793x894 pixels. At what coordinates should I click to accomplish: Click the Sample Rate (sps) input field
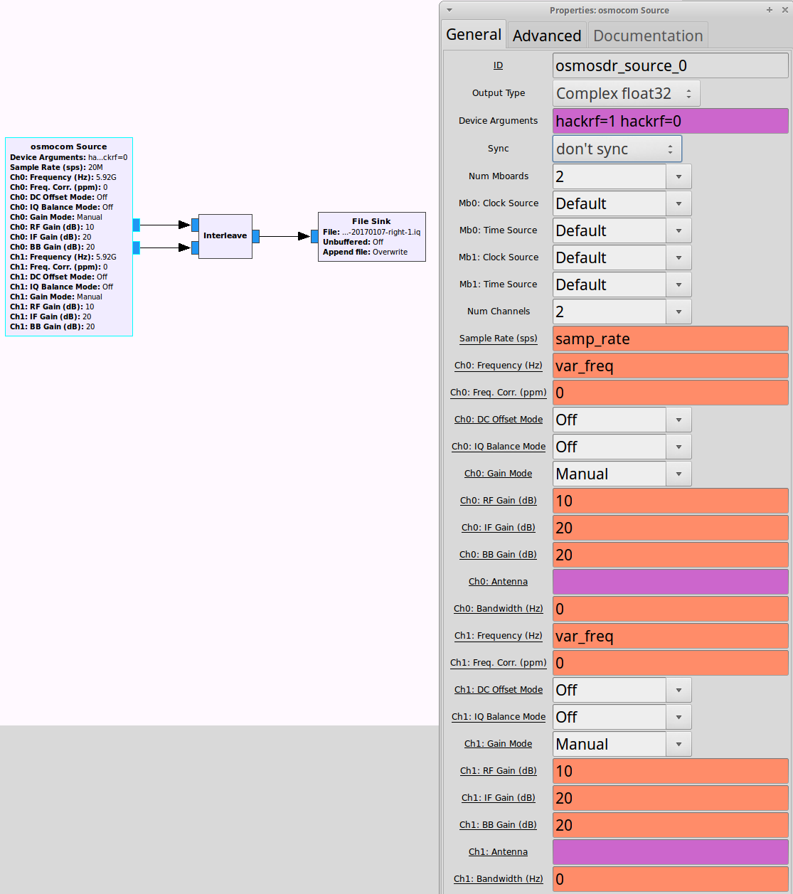pyautogui.click(x=670, y=339)
